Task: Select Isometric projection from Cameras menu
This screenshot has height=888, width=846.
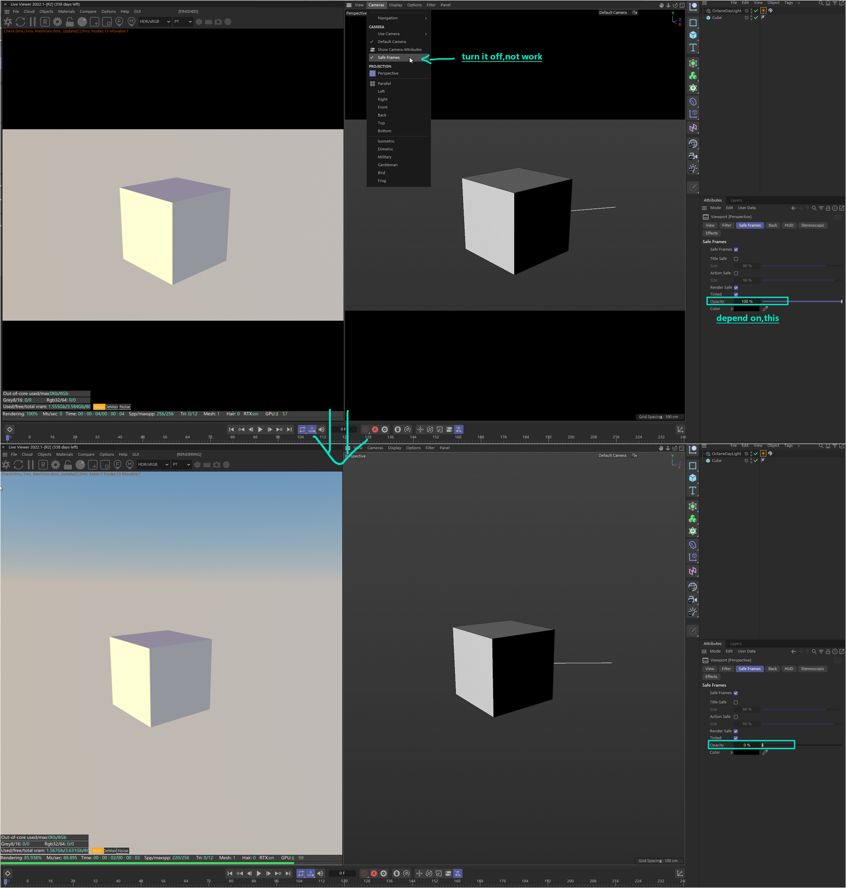Action: pyautogui.click(x=386, y=141)
